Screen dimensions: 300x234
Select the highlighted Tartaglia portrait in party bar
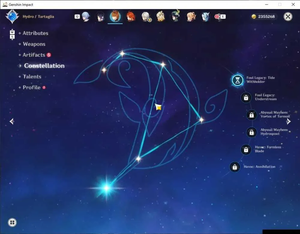tap(115, 16)
